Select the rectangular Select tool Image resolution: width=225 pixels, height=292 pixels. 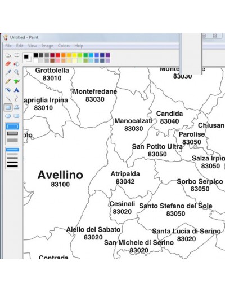17,55
